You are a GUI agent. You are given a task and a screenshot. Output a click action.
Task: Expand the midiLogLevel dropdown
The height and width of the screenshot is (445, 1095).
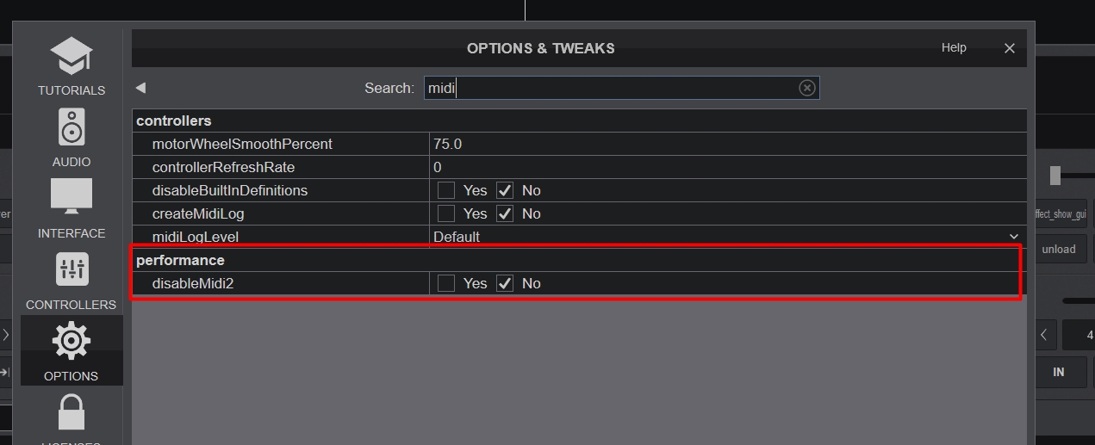point(1013,237)
